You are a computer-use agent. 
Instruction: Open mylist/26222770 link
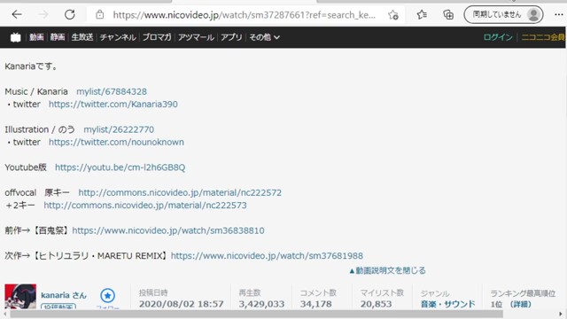pyautogui.click(x=119, y=129)
